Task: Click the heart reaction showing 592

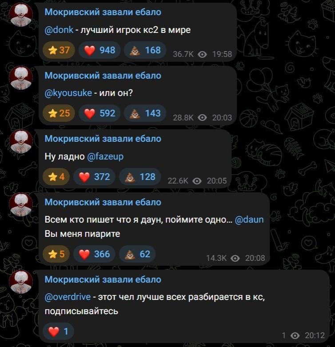Action: 100,113
